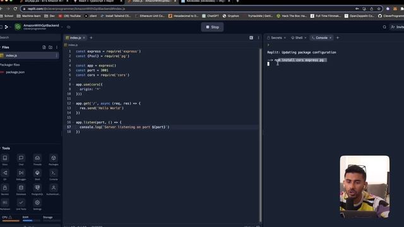Image resolution: width=404 pixels, height=227 pixels.
Task: Close the Shell tab
Action: coord(306,38)
